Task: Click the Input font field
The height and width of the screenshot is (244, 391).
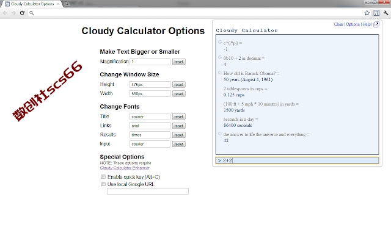Action: [x=150, y=144]
